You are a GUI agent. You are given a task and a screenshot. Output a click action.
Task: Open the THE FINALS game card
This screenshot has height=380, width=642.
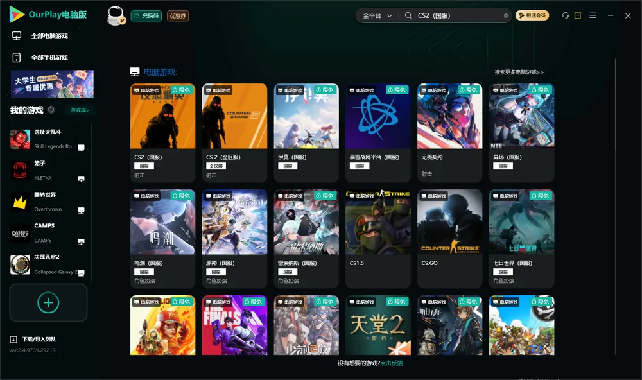234,325
